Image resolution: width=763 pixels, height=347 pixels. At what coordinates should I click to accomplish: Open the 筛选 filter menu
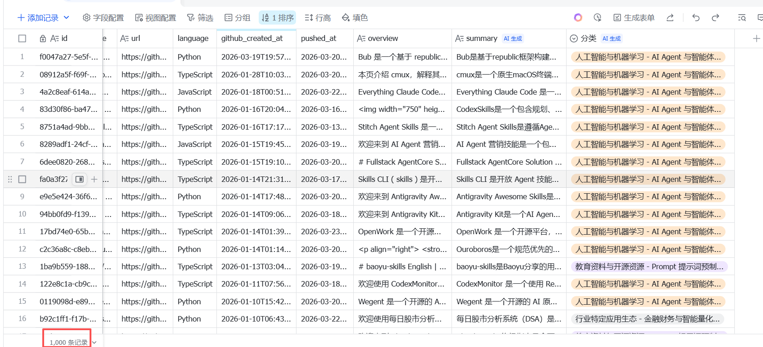click(200, 18)
